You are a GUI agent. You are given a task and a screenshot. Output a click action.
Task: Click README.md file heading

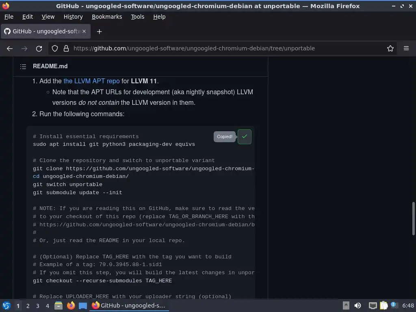(x=50, y=66)
